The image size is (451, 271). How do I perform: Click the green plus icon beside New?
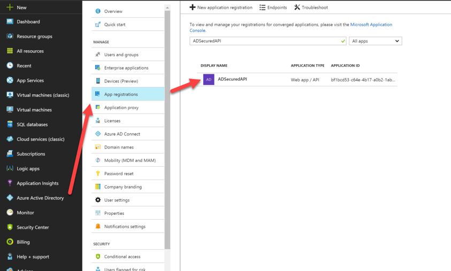10,7
